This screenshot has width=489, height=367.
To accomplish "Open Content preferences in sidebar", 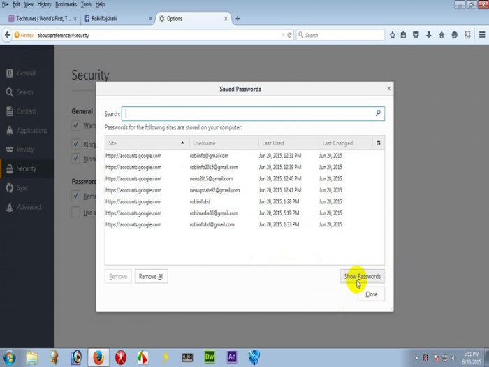I will tap(27, 111).
